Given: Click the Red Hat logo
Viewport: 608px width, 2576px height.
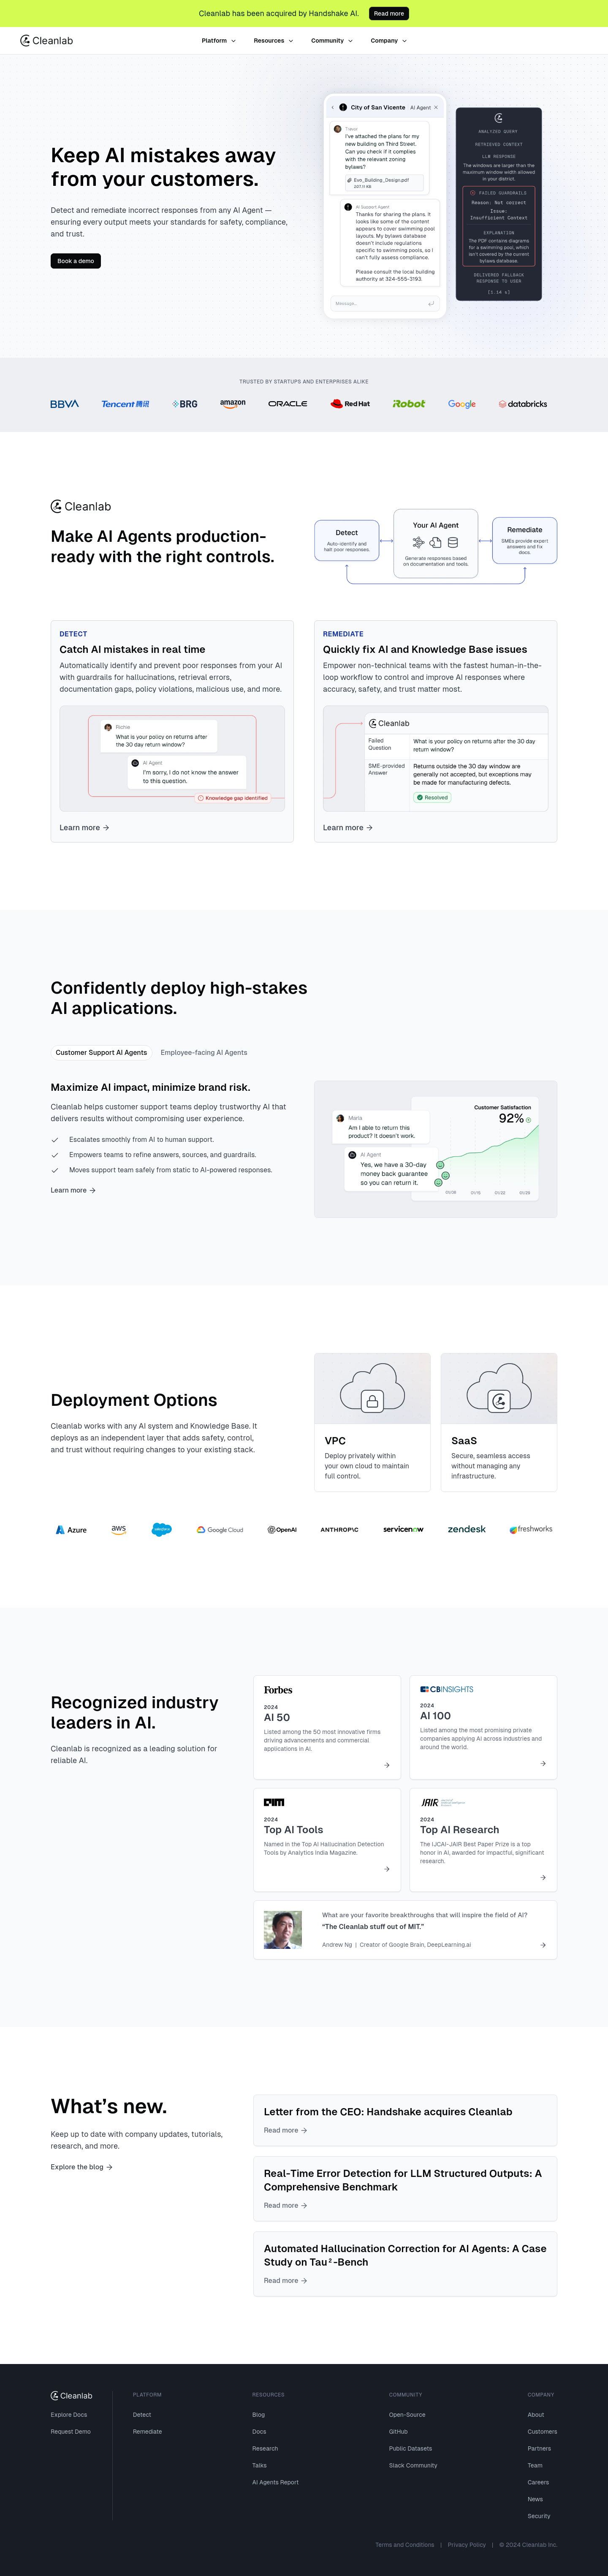Looking at the screenshot, I should point(350,404).
